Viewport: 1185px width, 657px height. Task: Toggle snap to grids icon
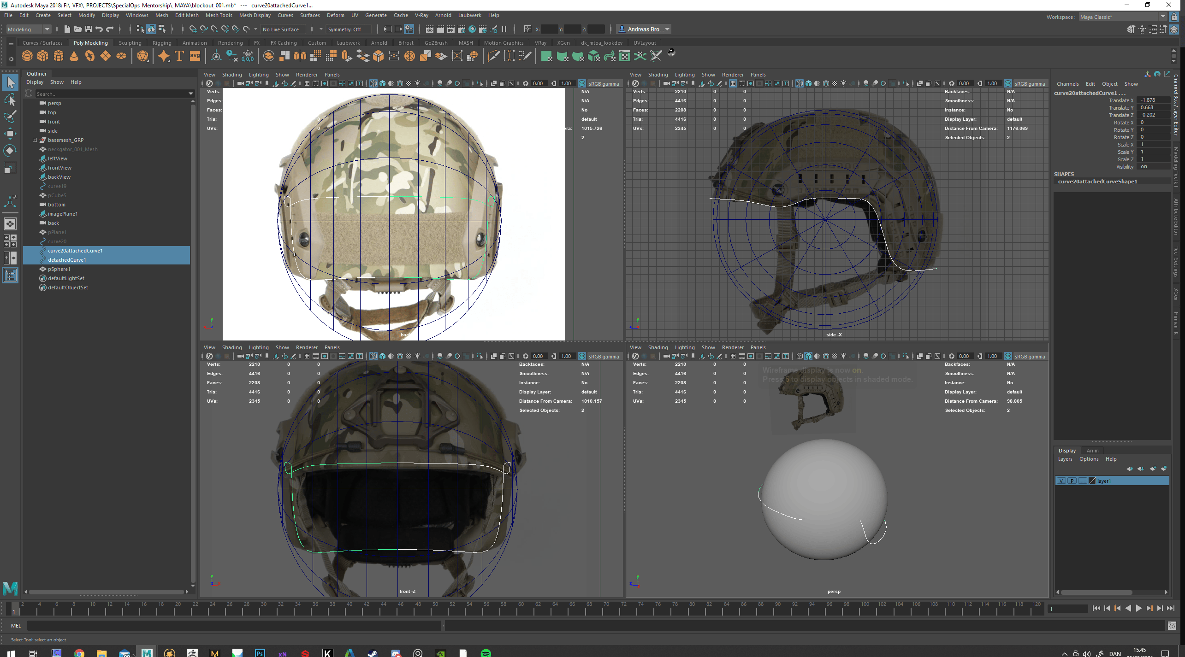[x=193, y=29]
